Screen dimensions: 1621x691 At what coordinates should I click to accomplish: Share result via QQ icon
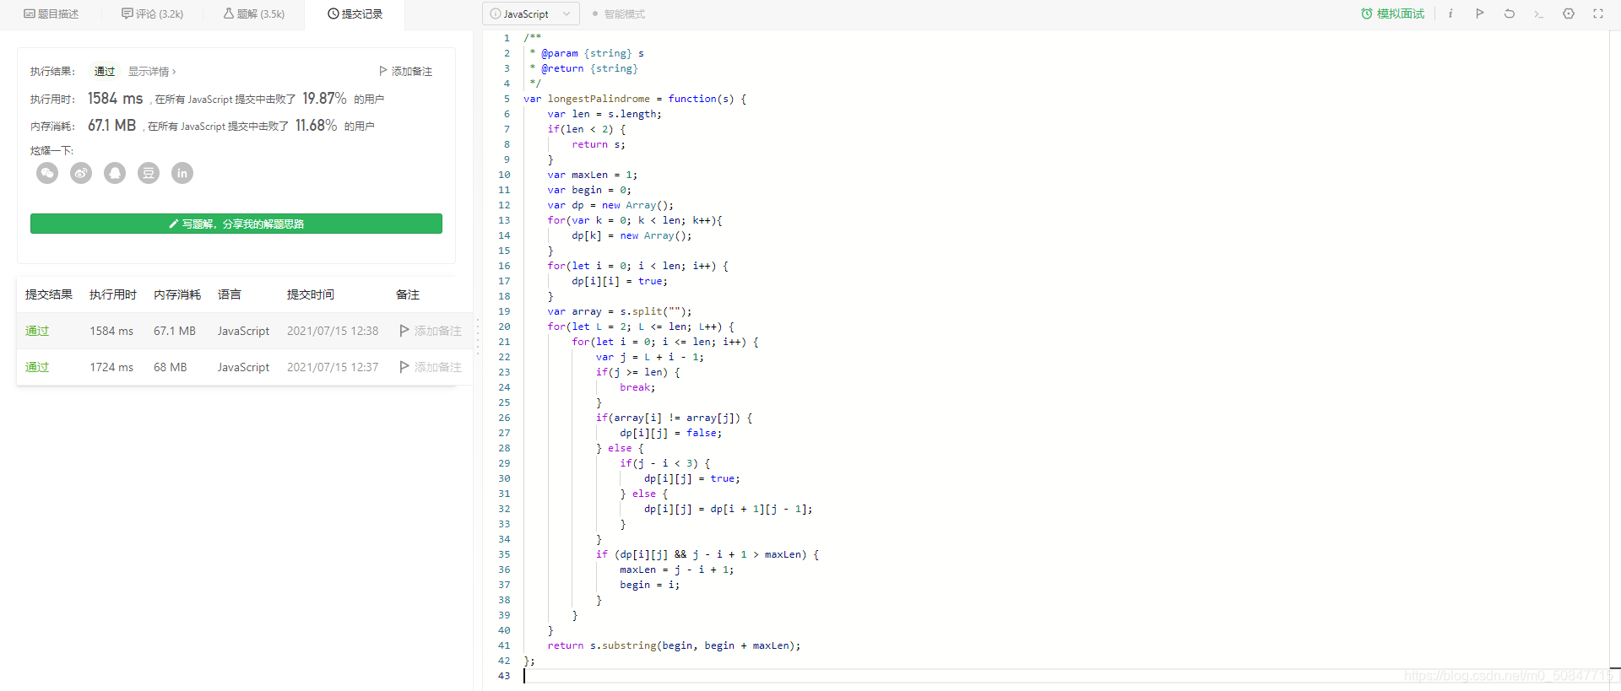[115, 173]
